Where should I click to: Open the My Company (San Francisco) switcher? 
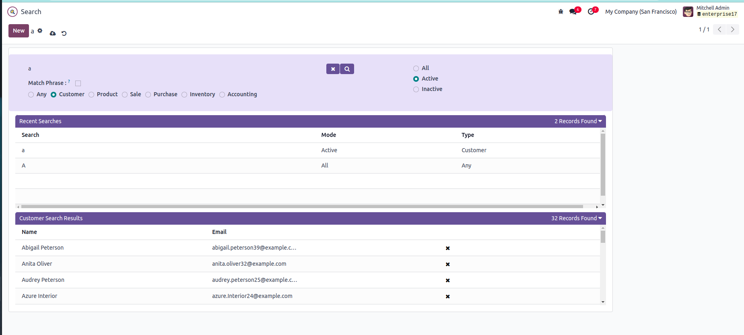[641, 12]
